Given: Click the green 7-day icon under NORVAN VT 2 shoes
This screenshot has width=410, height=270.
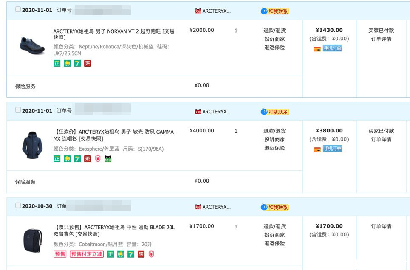Looking at the screenshot, I should 77,63.
